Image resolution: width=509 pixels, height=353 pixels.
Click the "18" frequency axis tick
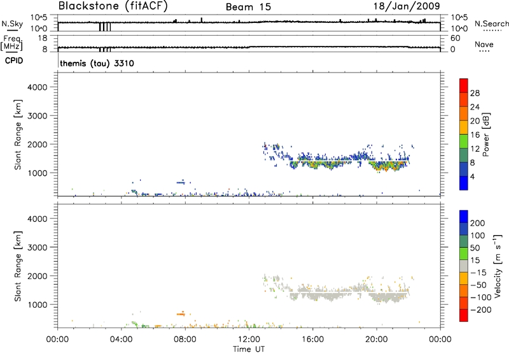(x=43, y=38)
